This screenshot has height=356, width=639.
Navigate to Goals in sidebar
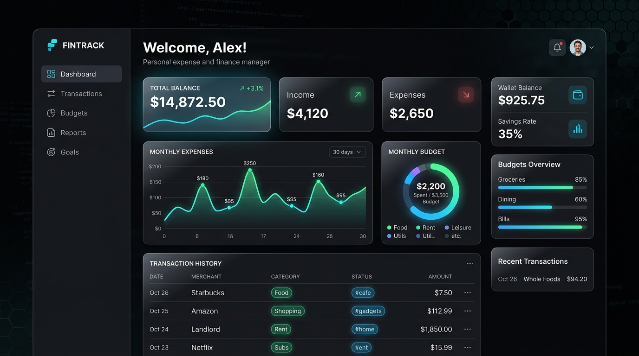coord(81,152)
